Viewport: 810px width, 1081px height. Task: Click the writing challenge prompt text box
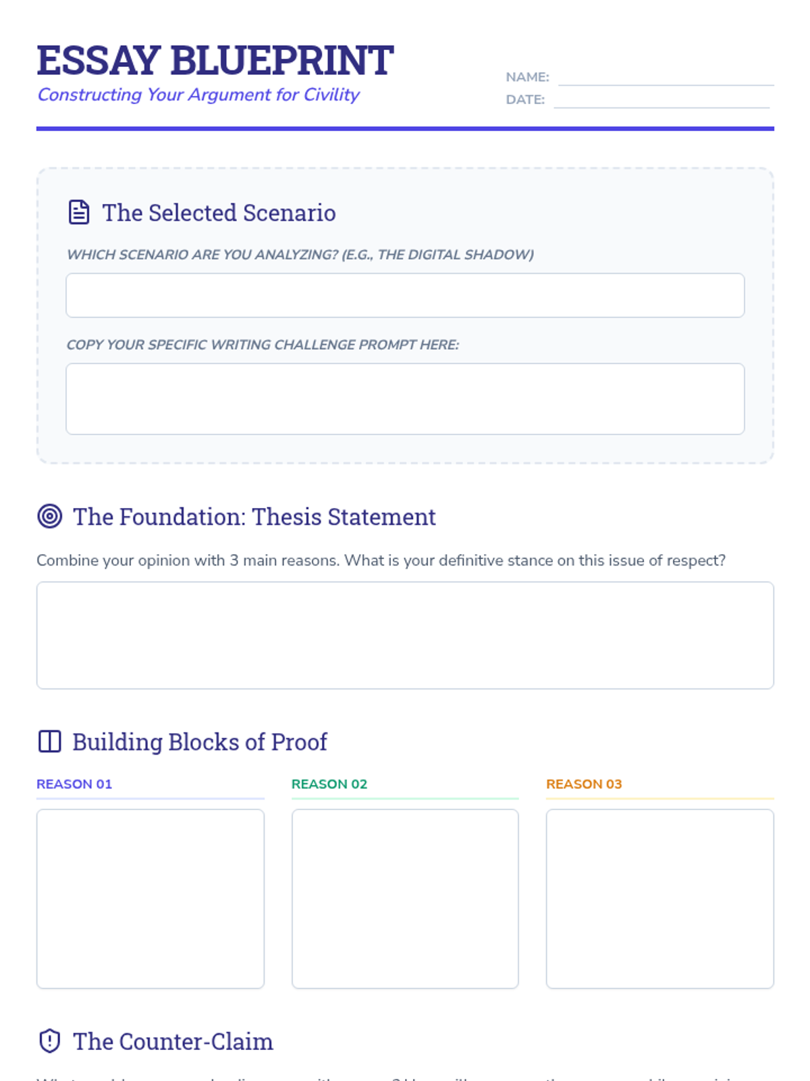click(x=405, y=399)
